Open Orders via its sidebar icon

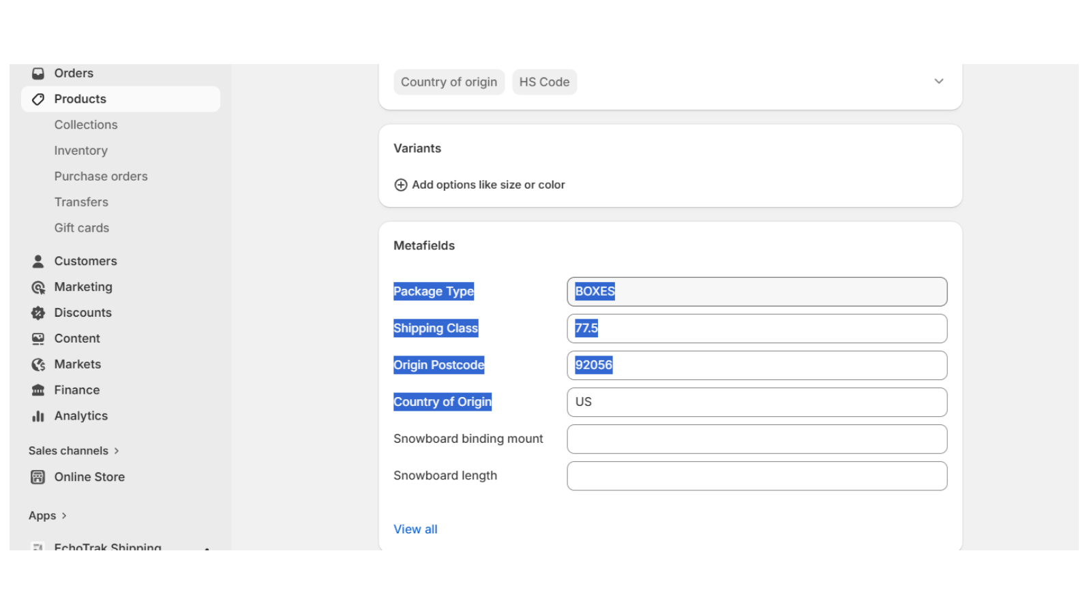tap(38, 73)
